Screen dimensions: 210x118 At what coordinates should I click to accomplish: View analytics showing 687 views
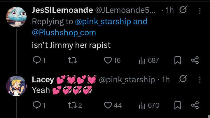pyautogui.click(x=149, y=60)
